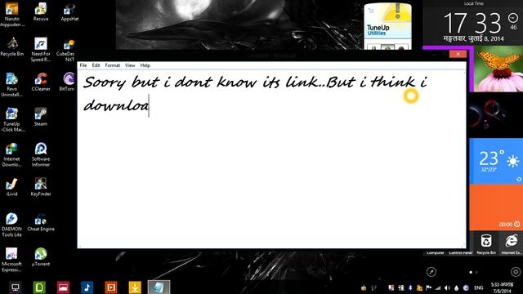Click the Bluetooth tray icon
Image resolution: width=523 pixels, height=294 pixels.
[410, 287]
